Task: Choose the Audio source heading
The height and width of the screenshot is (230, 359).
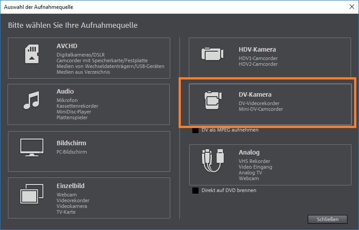Action: [65, 91]
